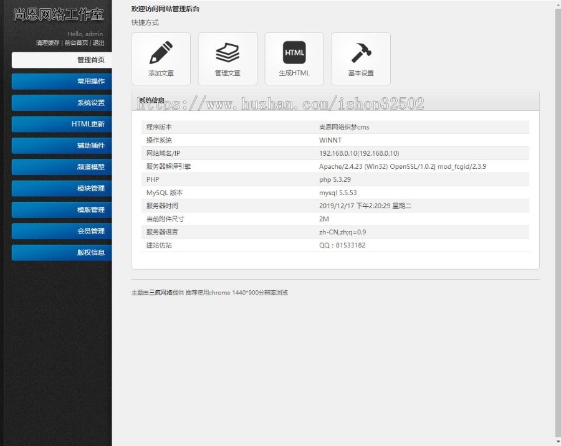
Task: Click the HTML更新 sidebar entry
Action: click(x=60, y=124)
